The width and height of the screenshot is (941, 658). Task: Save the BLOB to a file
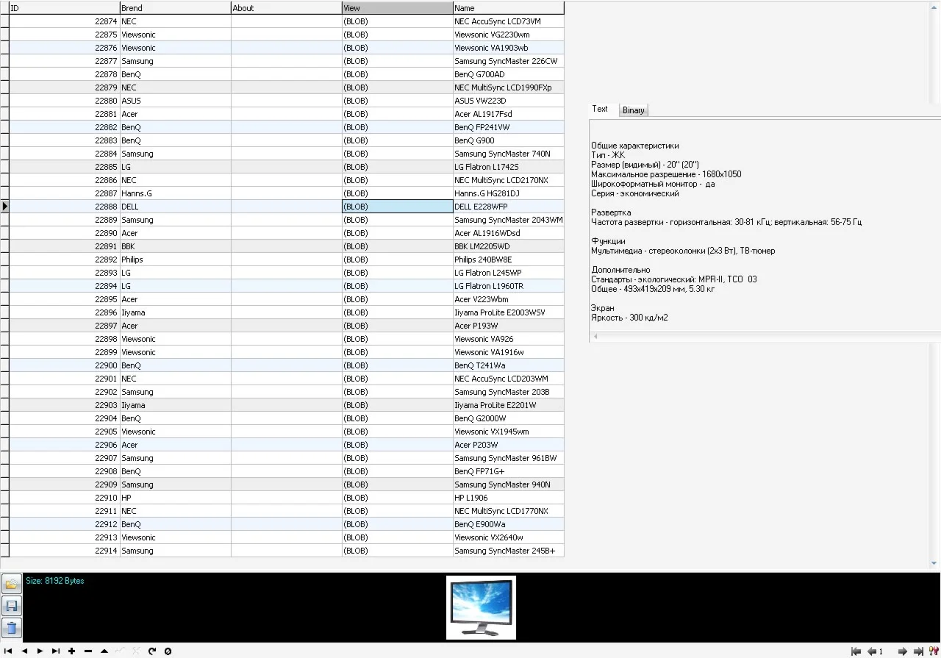pos(11,606)
